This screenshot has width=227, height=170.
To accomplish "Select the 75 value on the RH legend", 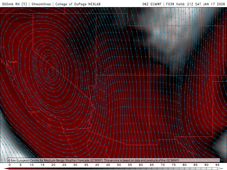I will [x=174, y=165].
